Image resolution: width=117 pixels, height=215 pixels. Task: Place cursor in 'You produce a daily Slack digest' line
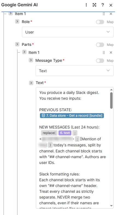[69, 93]
